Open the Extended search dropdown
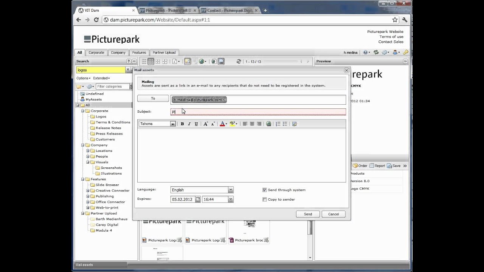The height and width of the screenshot is (272, 484). click(101, 78)
